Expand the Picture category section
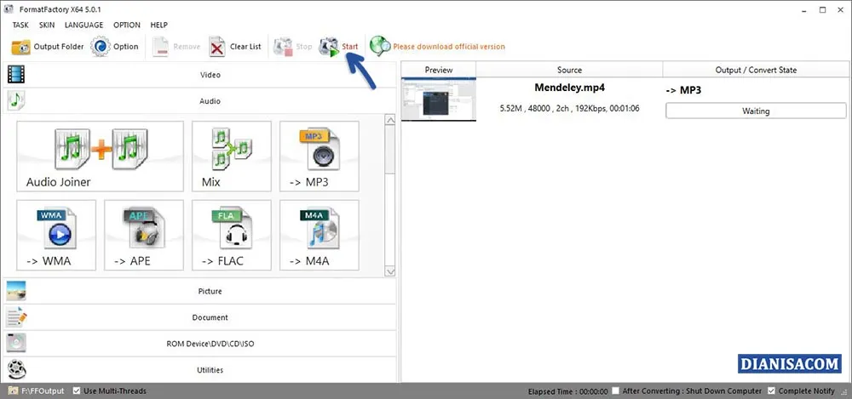The width and height of the screenshot is (852, 399). coord(200,291)
